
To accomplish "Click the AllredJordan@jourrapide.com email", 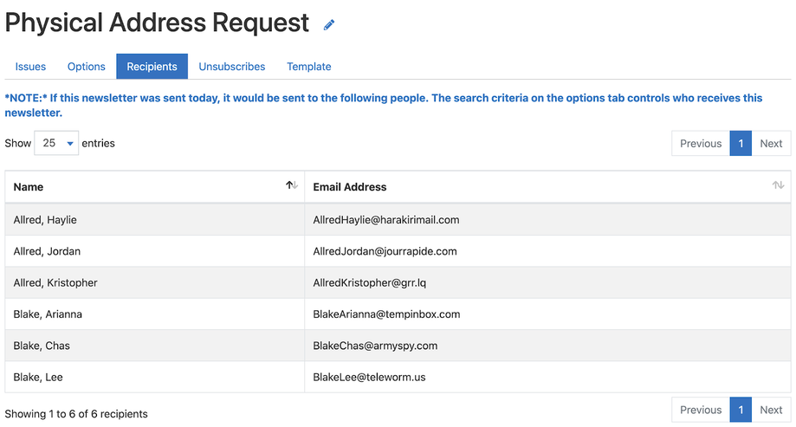I will tap(385, 251).
